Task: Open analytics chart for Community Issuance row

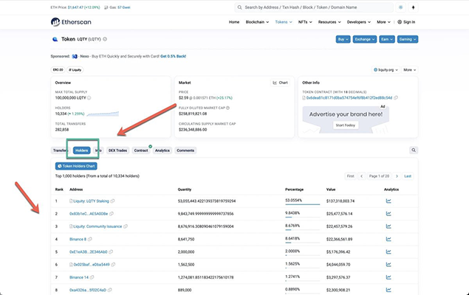Action: [x=388, y=226]
